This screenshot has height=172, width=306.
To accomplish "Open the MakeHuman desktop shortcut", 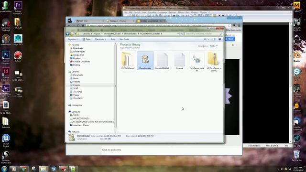I will (x=6, y=40).
